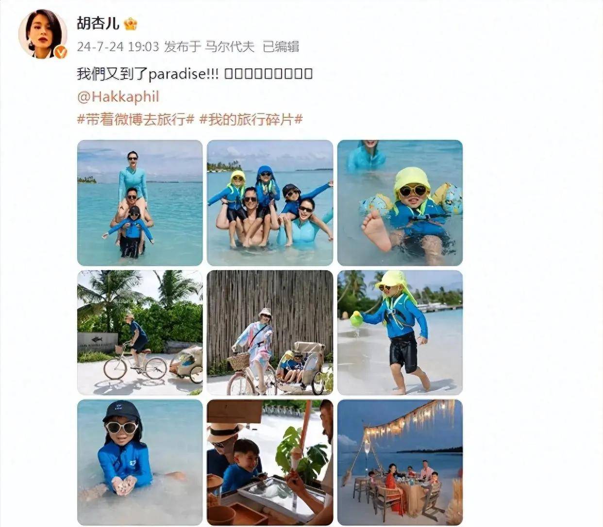Open photo of cyclist near palm trees
The width and height of the screenshot is (603, 527).
(x=140, y=333)
